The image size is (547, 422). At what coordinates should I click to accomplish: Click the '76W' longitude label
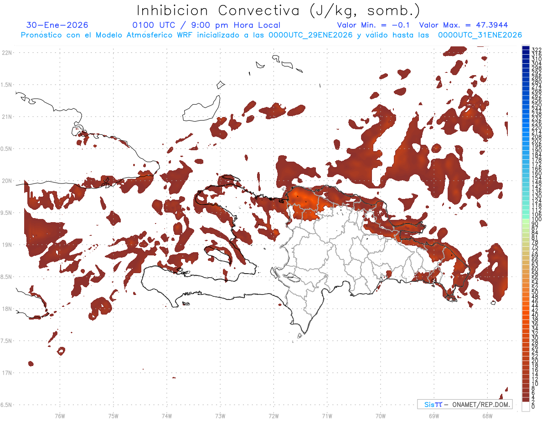point(60,416)
